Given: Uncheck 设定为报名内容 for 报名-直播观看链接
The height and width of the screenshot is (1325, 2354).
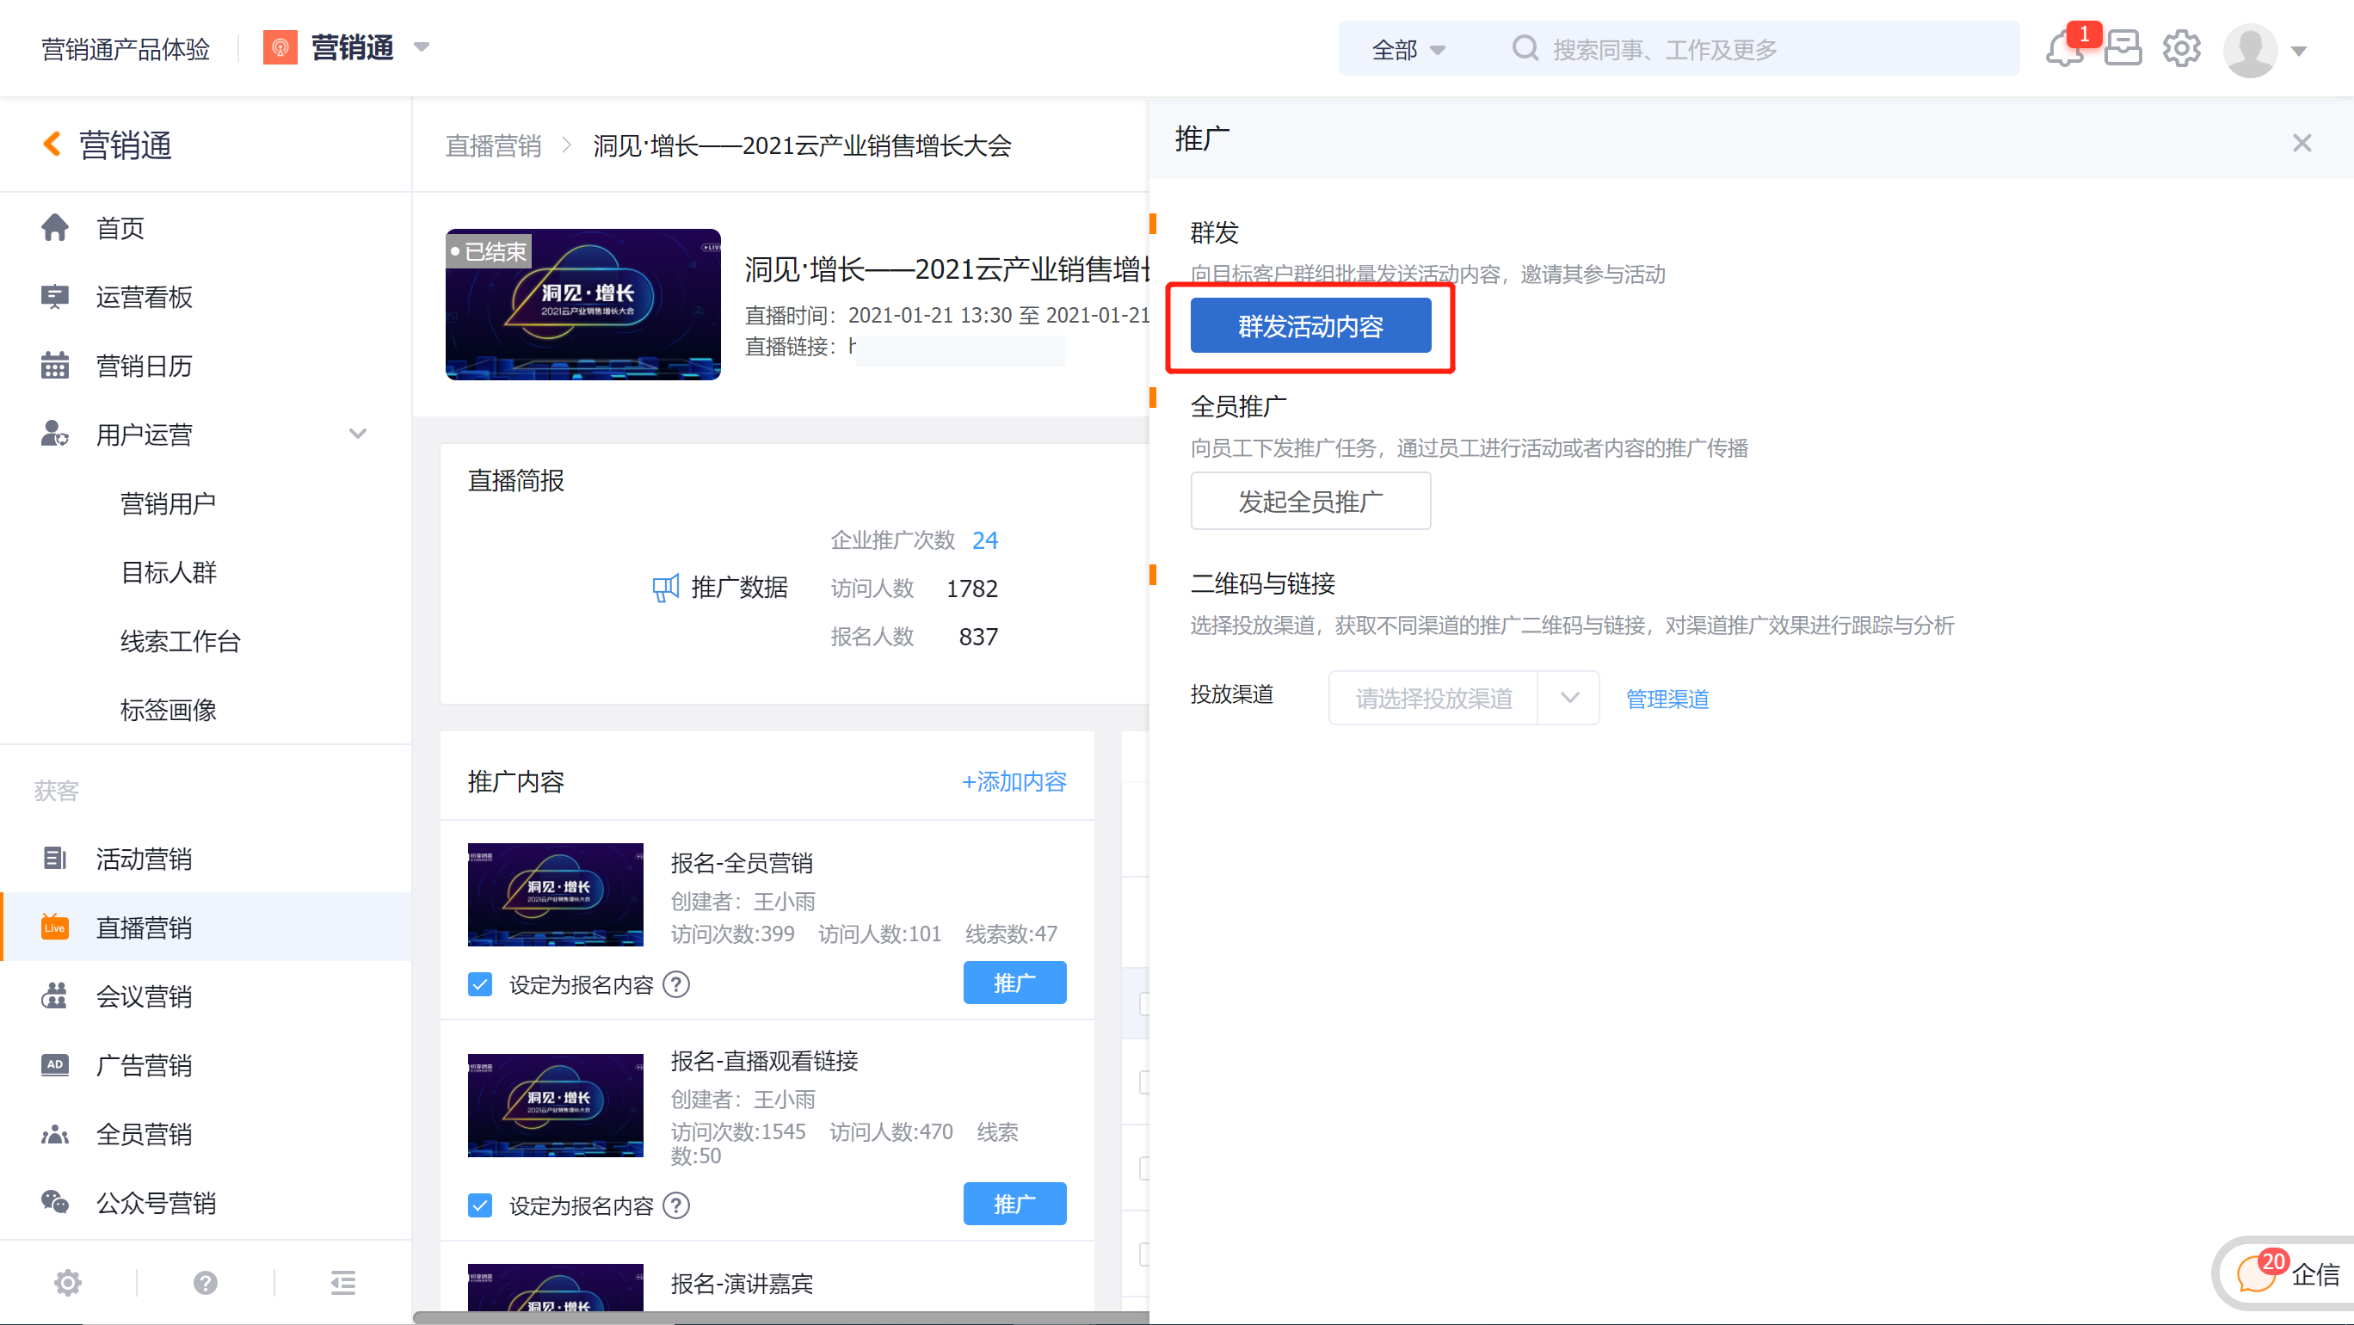Looking at the screenshot, I should (480, 1205).
